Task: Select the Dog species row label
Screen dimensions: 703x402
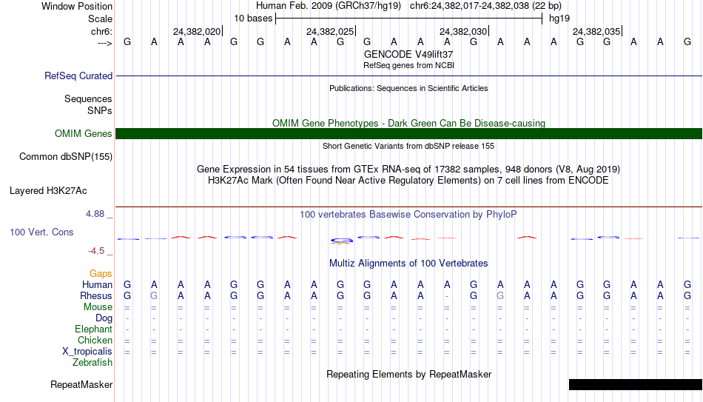Action: point(104,318)
